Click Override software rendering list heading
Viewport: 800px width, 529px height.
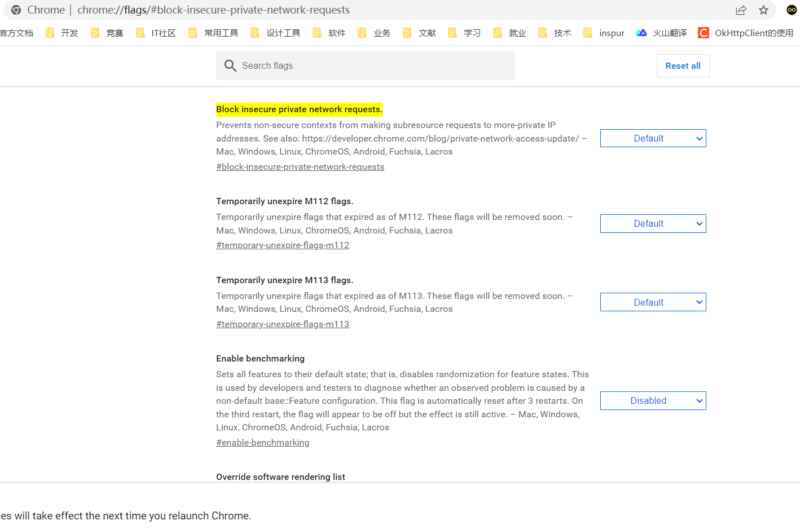(280, 477)
